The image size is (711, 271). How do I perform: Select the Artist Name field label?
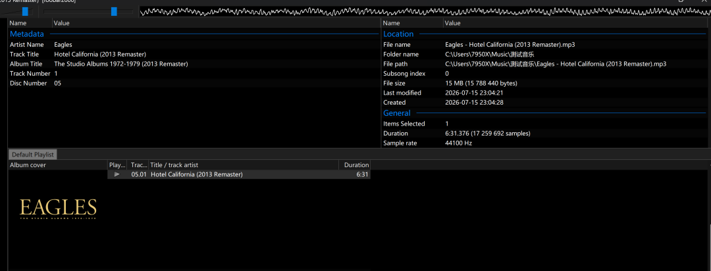(27, 45)
